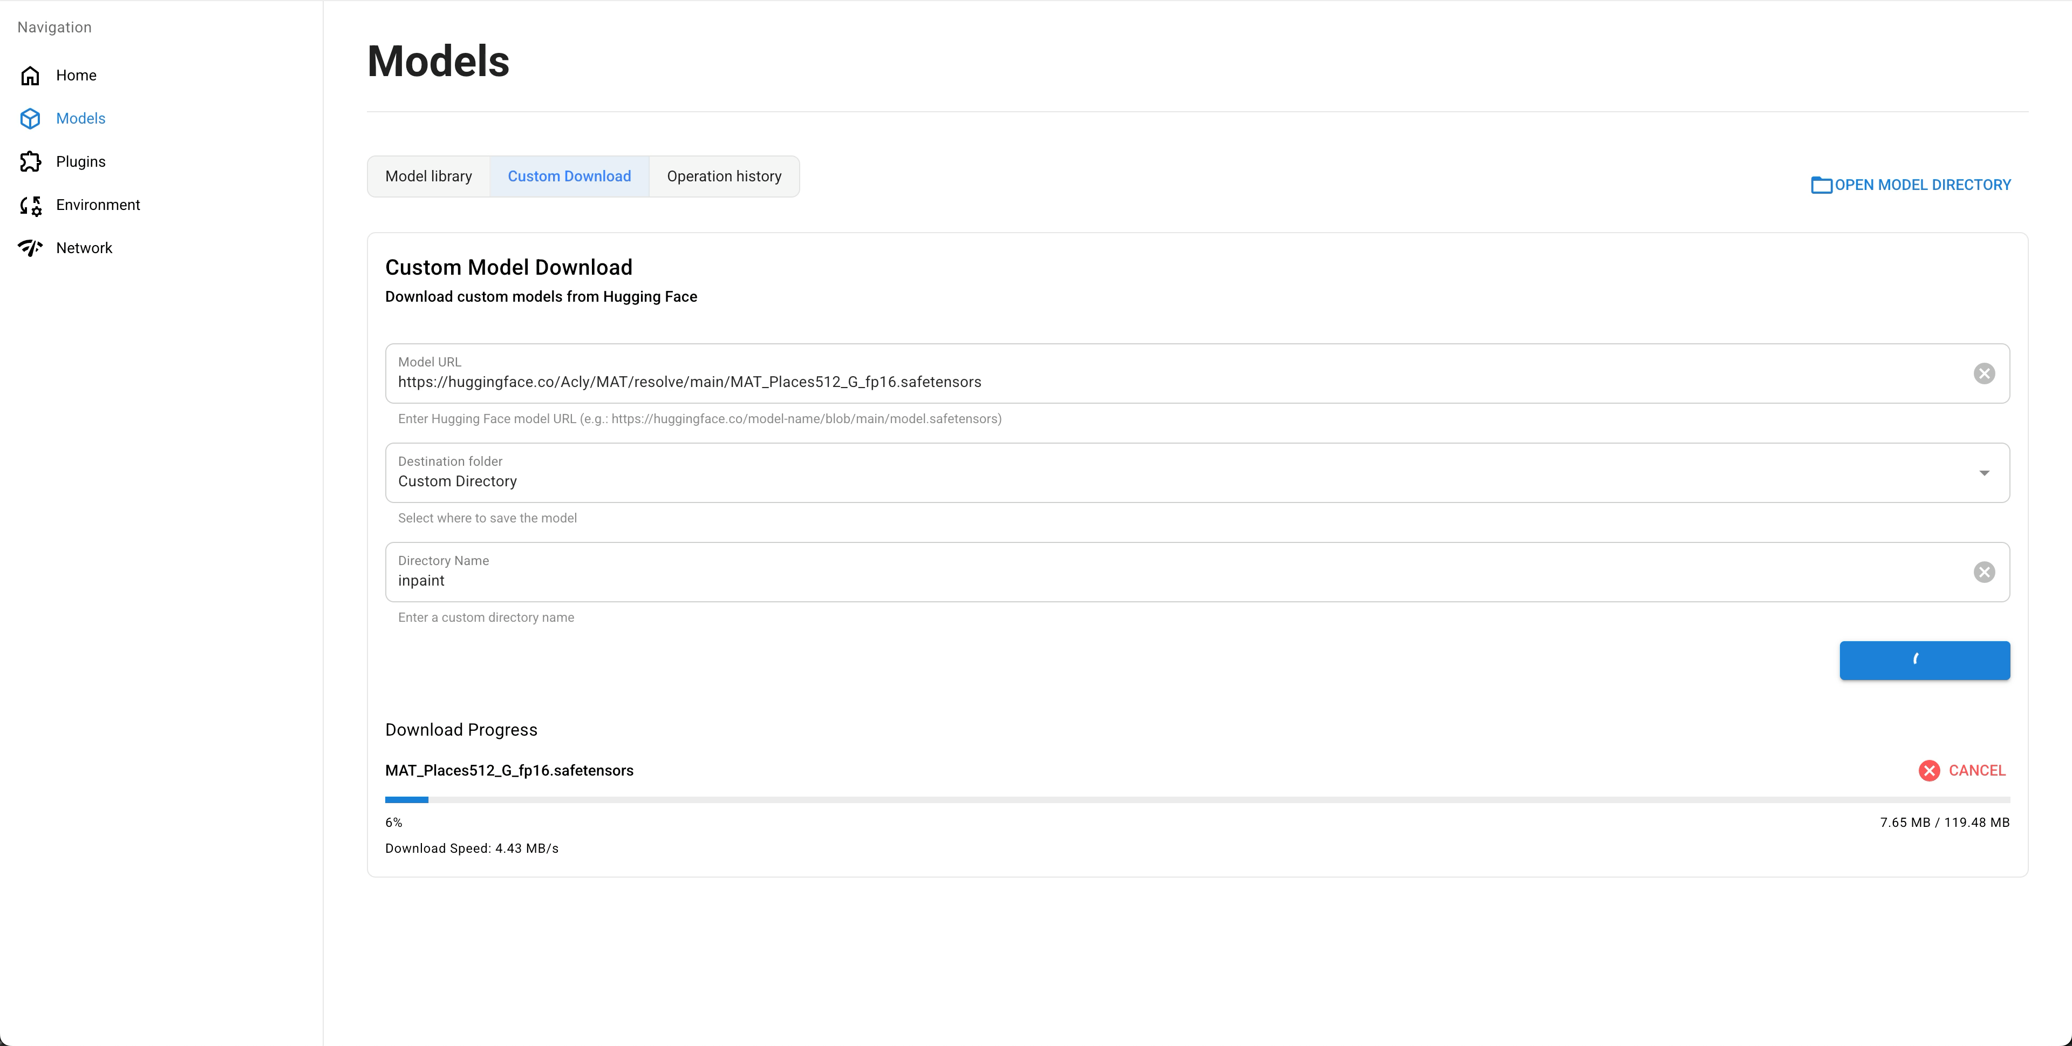
Task: Clear the Directory Name field
Action: click(1984, 572)
